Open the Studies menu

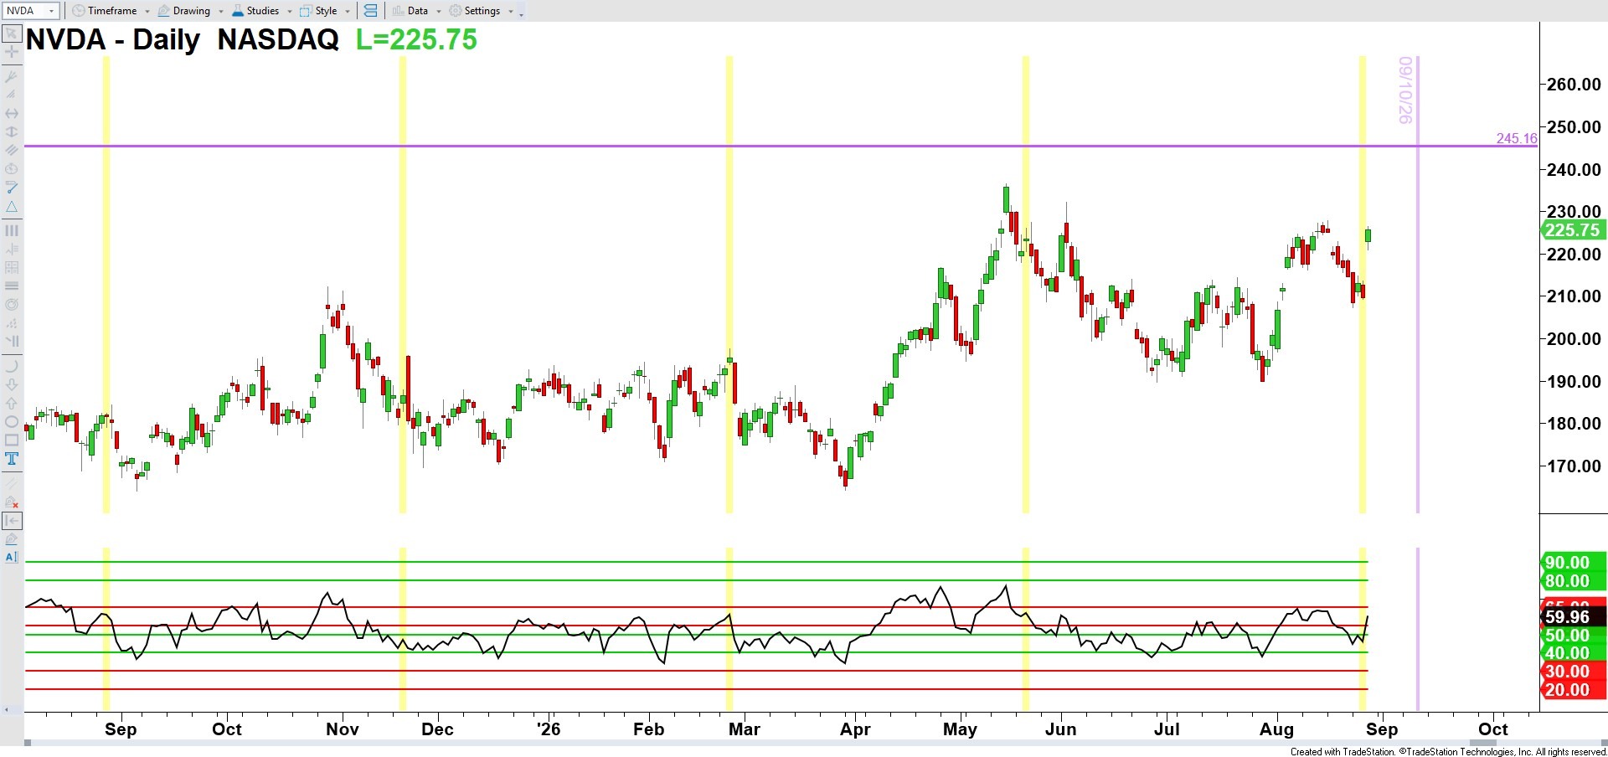coord(255,11)
